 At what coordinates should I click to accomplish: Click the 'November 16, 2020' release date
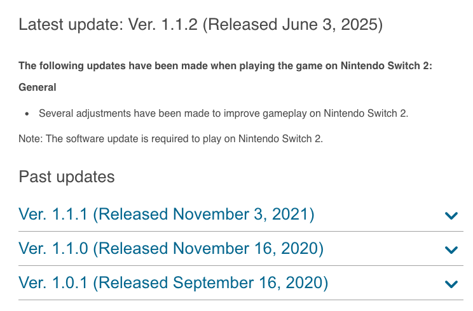(x=249, y=249)
